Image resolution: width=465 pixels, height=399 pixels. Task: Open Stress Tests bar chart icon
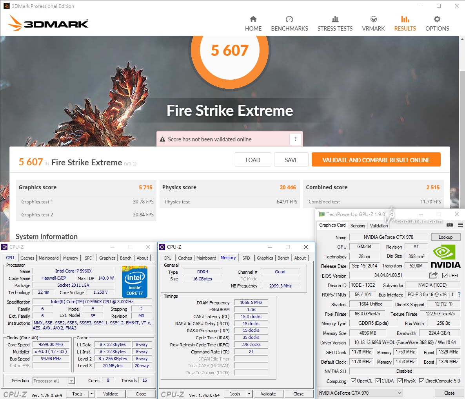[x=335, y=19]
